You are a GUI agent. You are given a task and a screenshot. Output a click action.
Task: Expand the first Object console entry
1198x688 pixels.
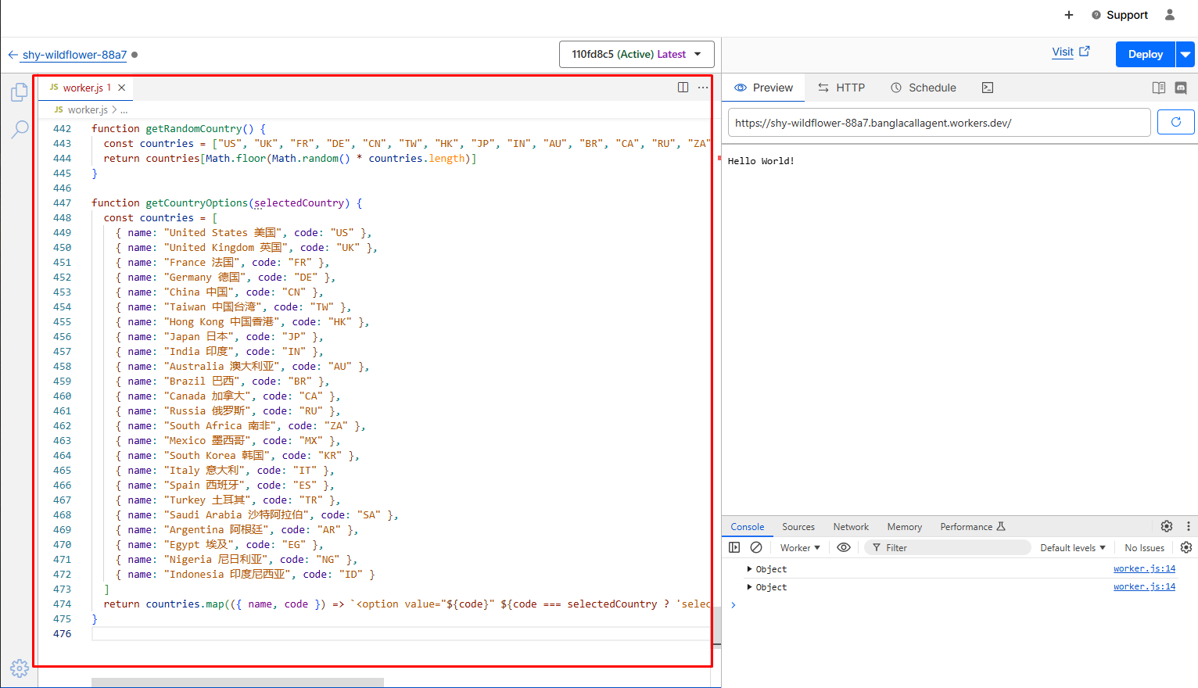(x=749, y=569)
